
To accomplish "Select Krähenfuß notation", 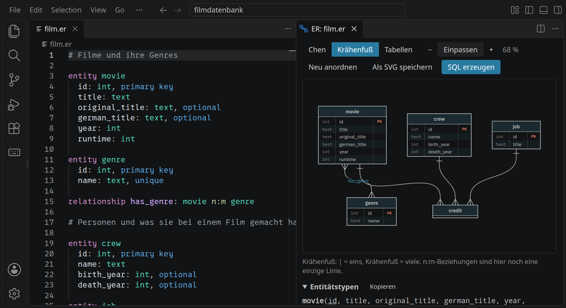I will 355,50.
